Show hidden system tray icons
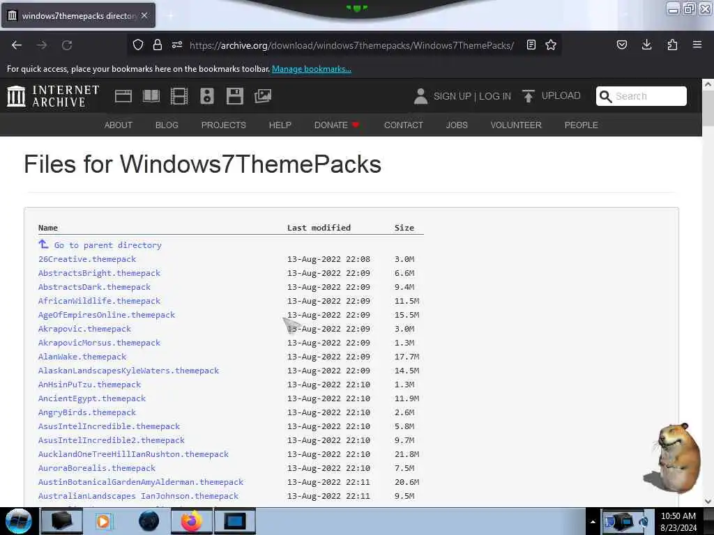 [x=593, y=522]
